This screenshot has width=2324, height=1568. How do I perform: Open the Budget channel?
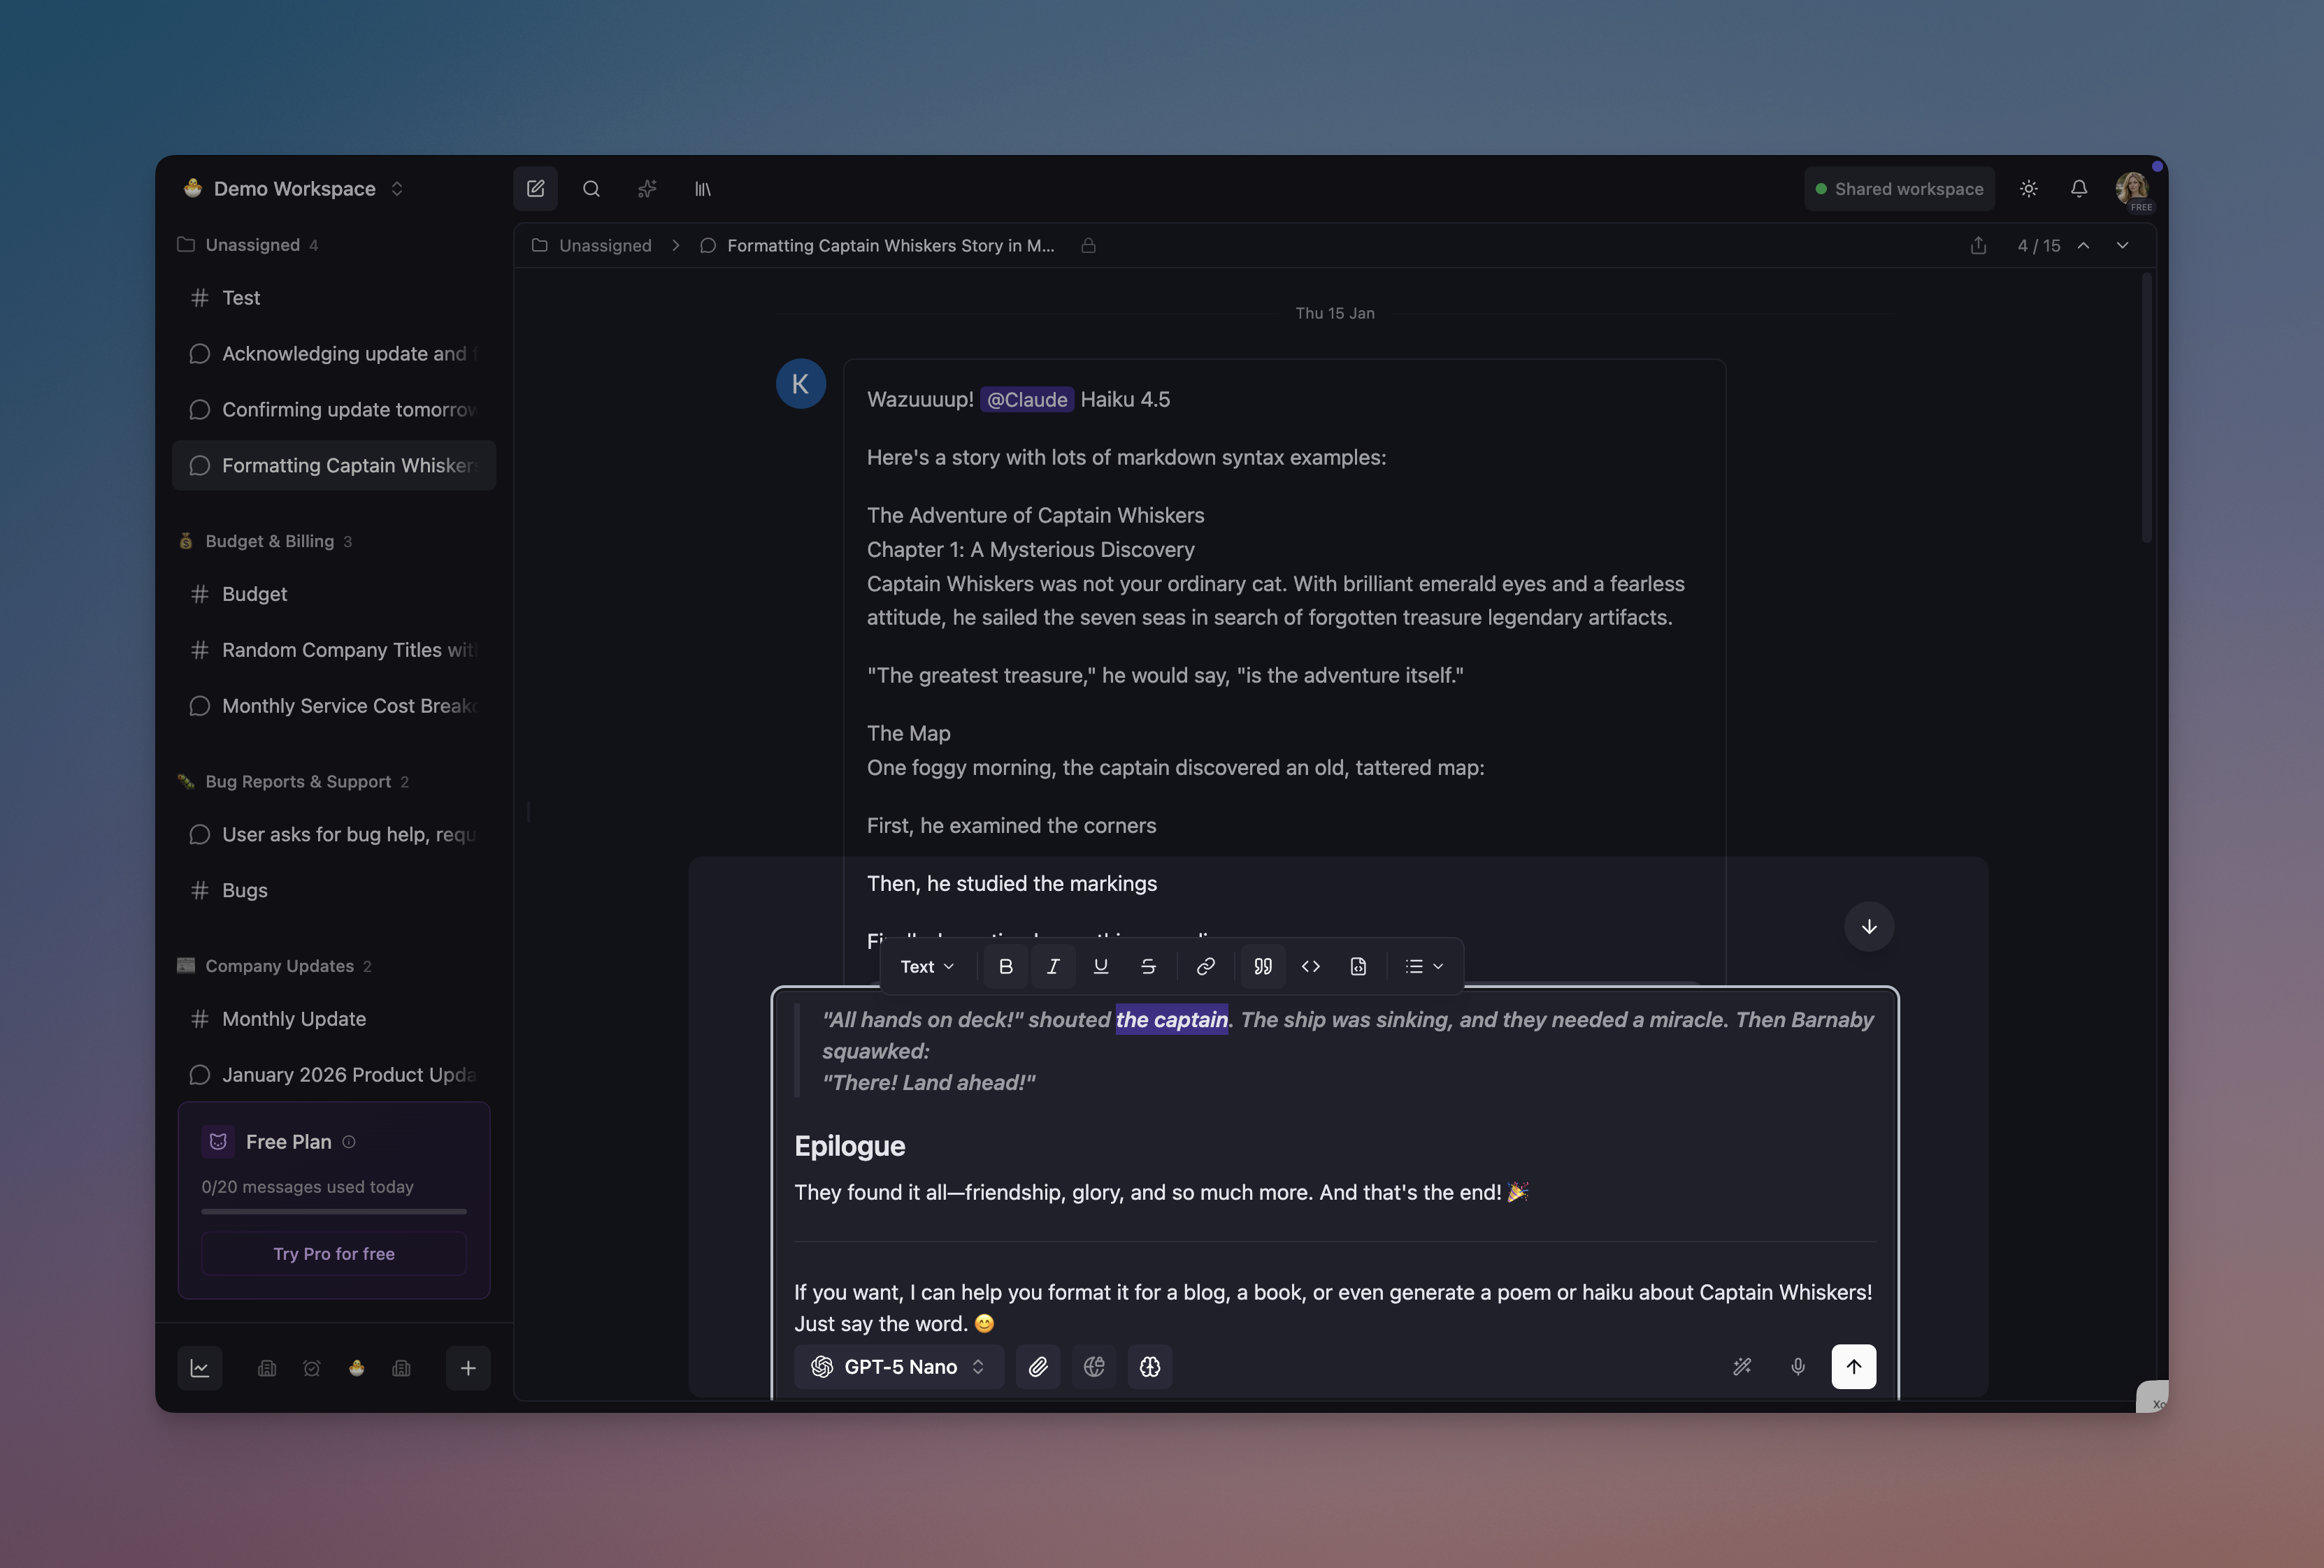tap(334, 594)
